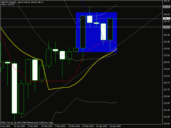This screenshot has width=171, height=128.
Task: Click the GBPJPY,Weekly chart title text
Action: [x=8, y=2]
